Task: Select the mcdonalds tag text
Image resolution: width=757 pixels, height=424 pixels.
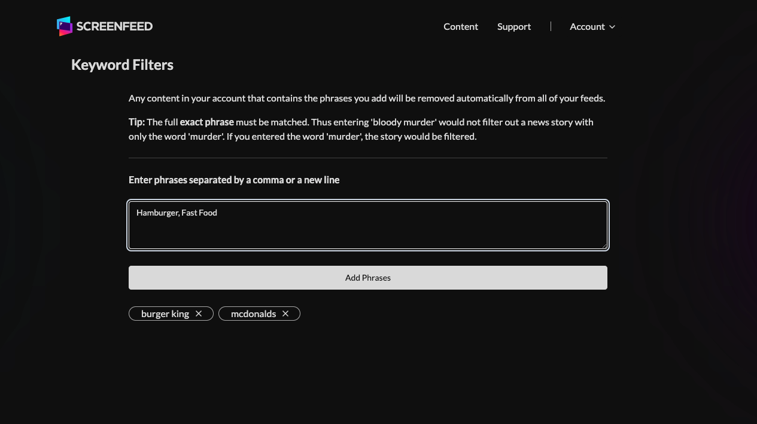Action: pyautogui.click(x=254, y=314)
